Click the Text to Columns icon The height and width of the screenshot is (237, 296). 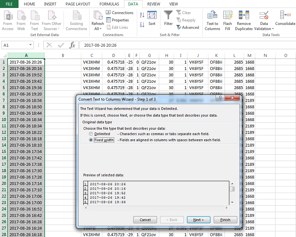point(212,16)
